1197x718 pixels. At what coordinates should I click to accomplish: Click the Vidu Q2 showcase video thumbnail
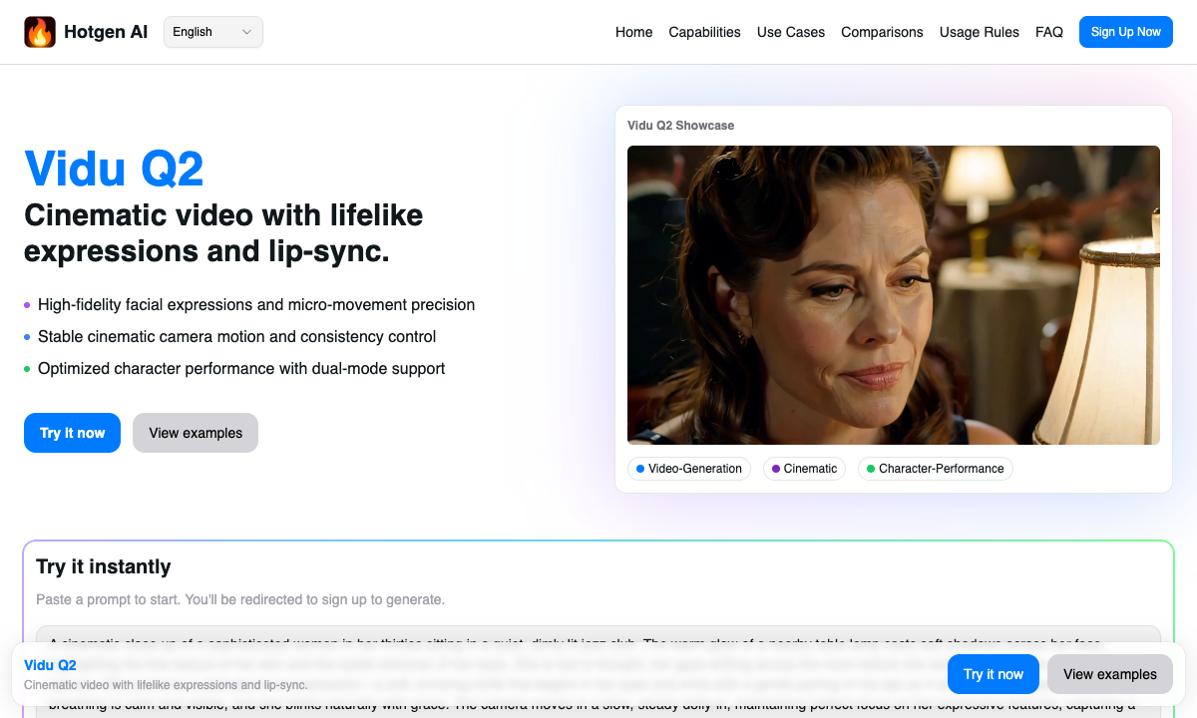[x=894, y=294]
